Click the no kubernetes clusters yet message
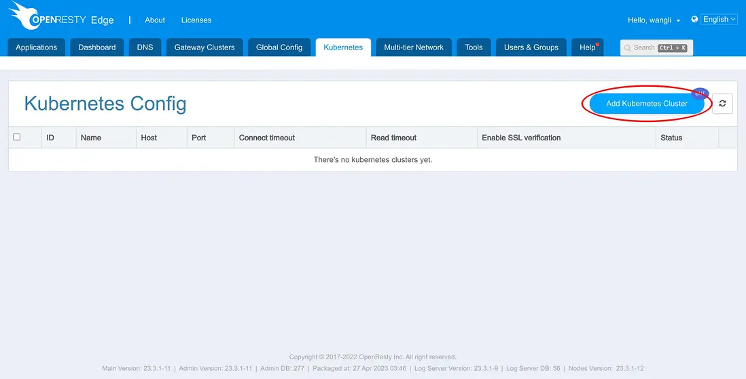The image size is (746, 379). [x=373, y=159]
